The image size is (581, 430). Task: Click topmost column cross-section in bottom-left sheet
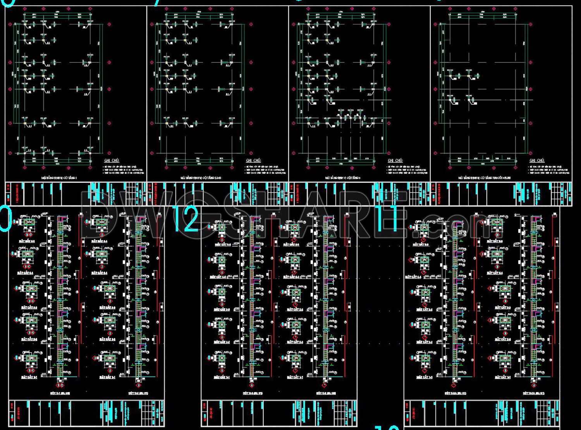click(x=29, y=223)
